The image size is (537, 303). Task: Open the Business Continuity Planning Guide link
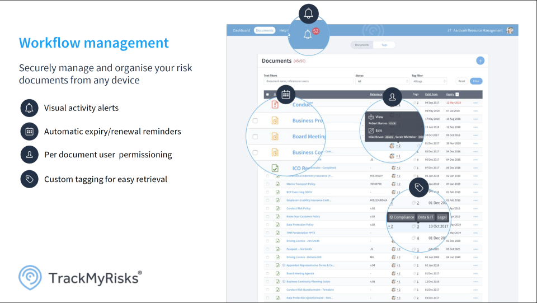click(x=308, y=282)
